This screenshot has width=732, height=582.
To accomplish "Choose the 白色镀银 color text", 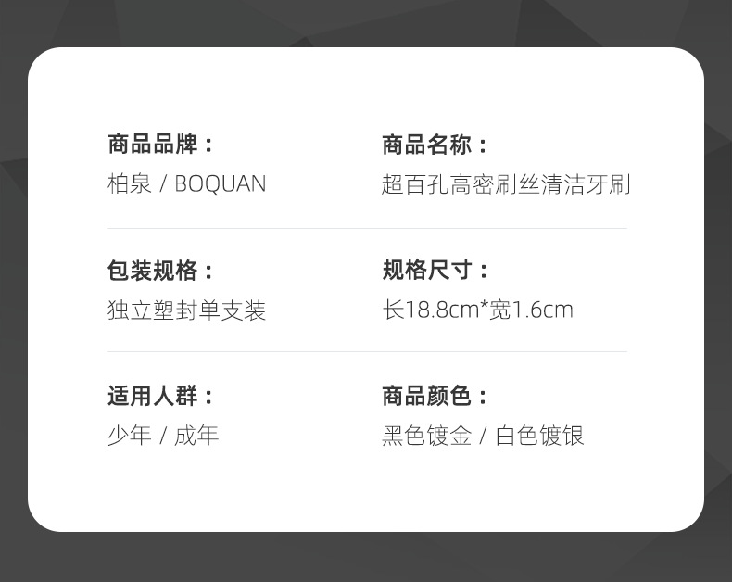I will (539, 436).
